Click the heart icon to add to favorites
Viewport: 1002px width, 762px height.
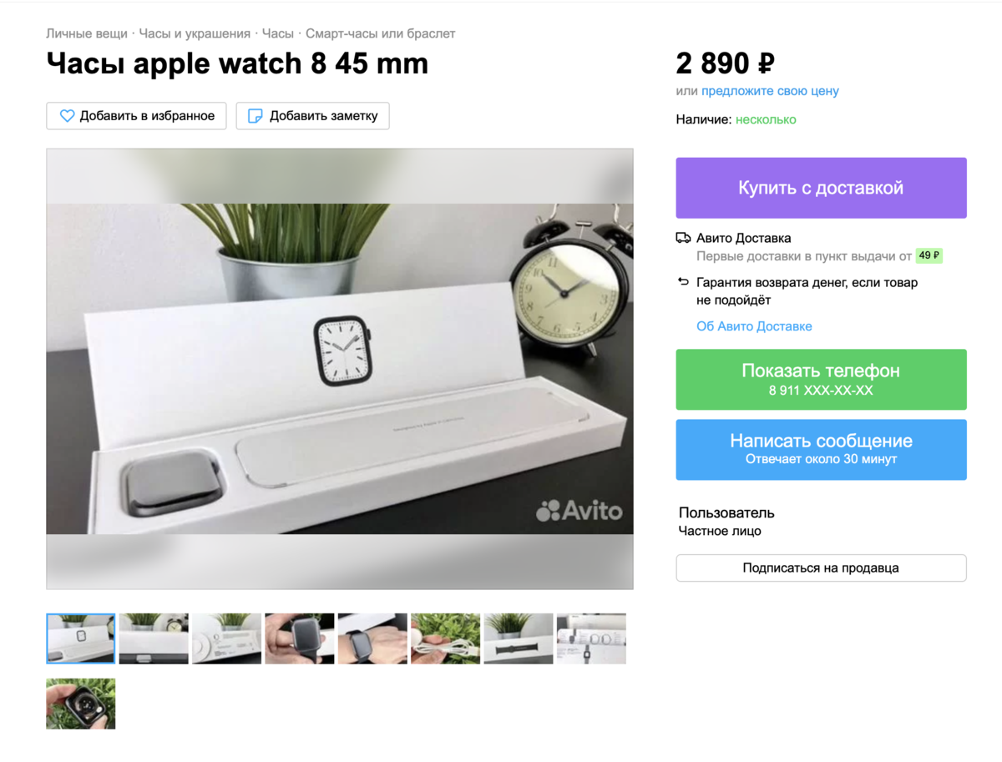[x=67, y=116]
